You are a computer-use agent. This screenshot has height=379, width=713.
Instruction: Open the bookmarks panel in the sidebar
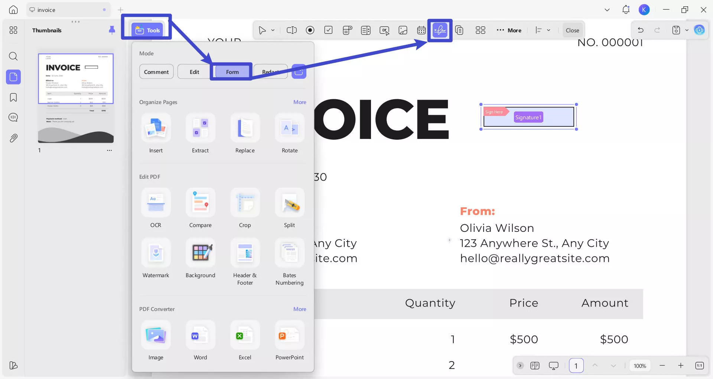[13, 97]
